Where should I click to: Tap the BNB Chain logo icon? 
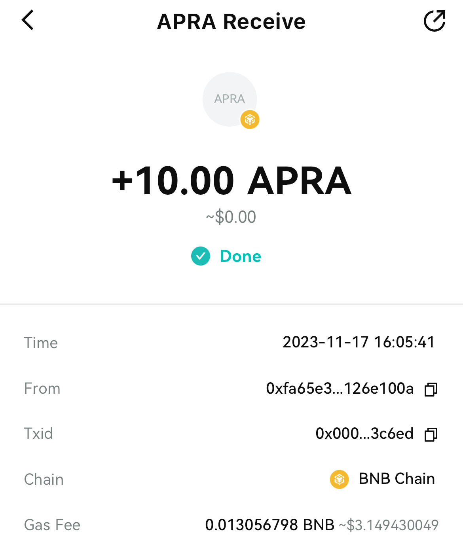[x=339, y=479]
